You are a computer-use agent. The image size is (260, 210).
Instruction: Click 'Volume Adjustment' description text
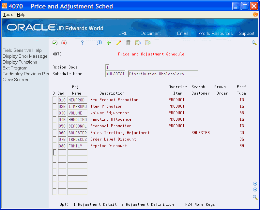(110, 113)
